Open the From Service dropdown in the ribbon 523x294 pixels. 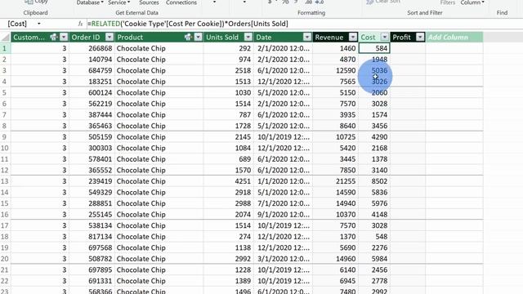point(118,2)
